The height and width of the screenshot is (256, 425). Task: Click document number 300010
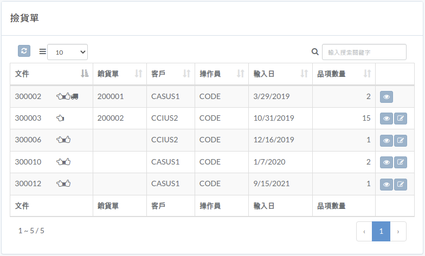click(x=28, y=162)
